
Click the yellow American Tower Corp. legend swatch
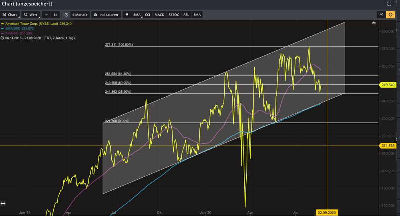coord(2,24)
